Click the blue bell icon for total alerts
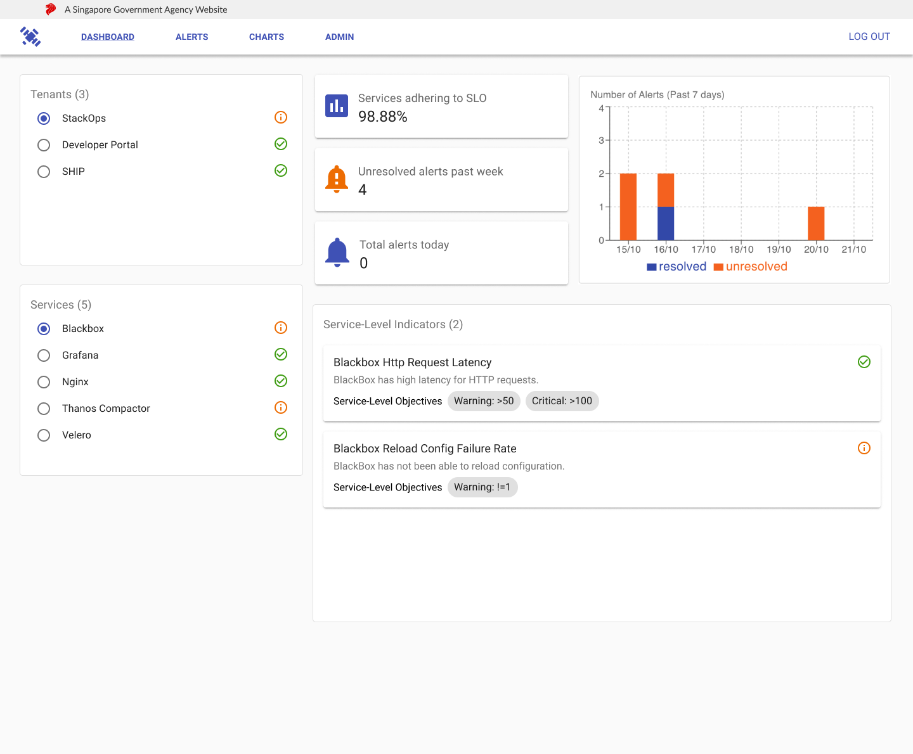 click(x=337, y=253)
